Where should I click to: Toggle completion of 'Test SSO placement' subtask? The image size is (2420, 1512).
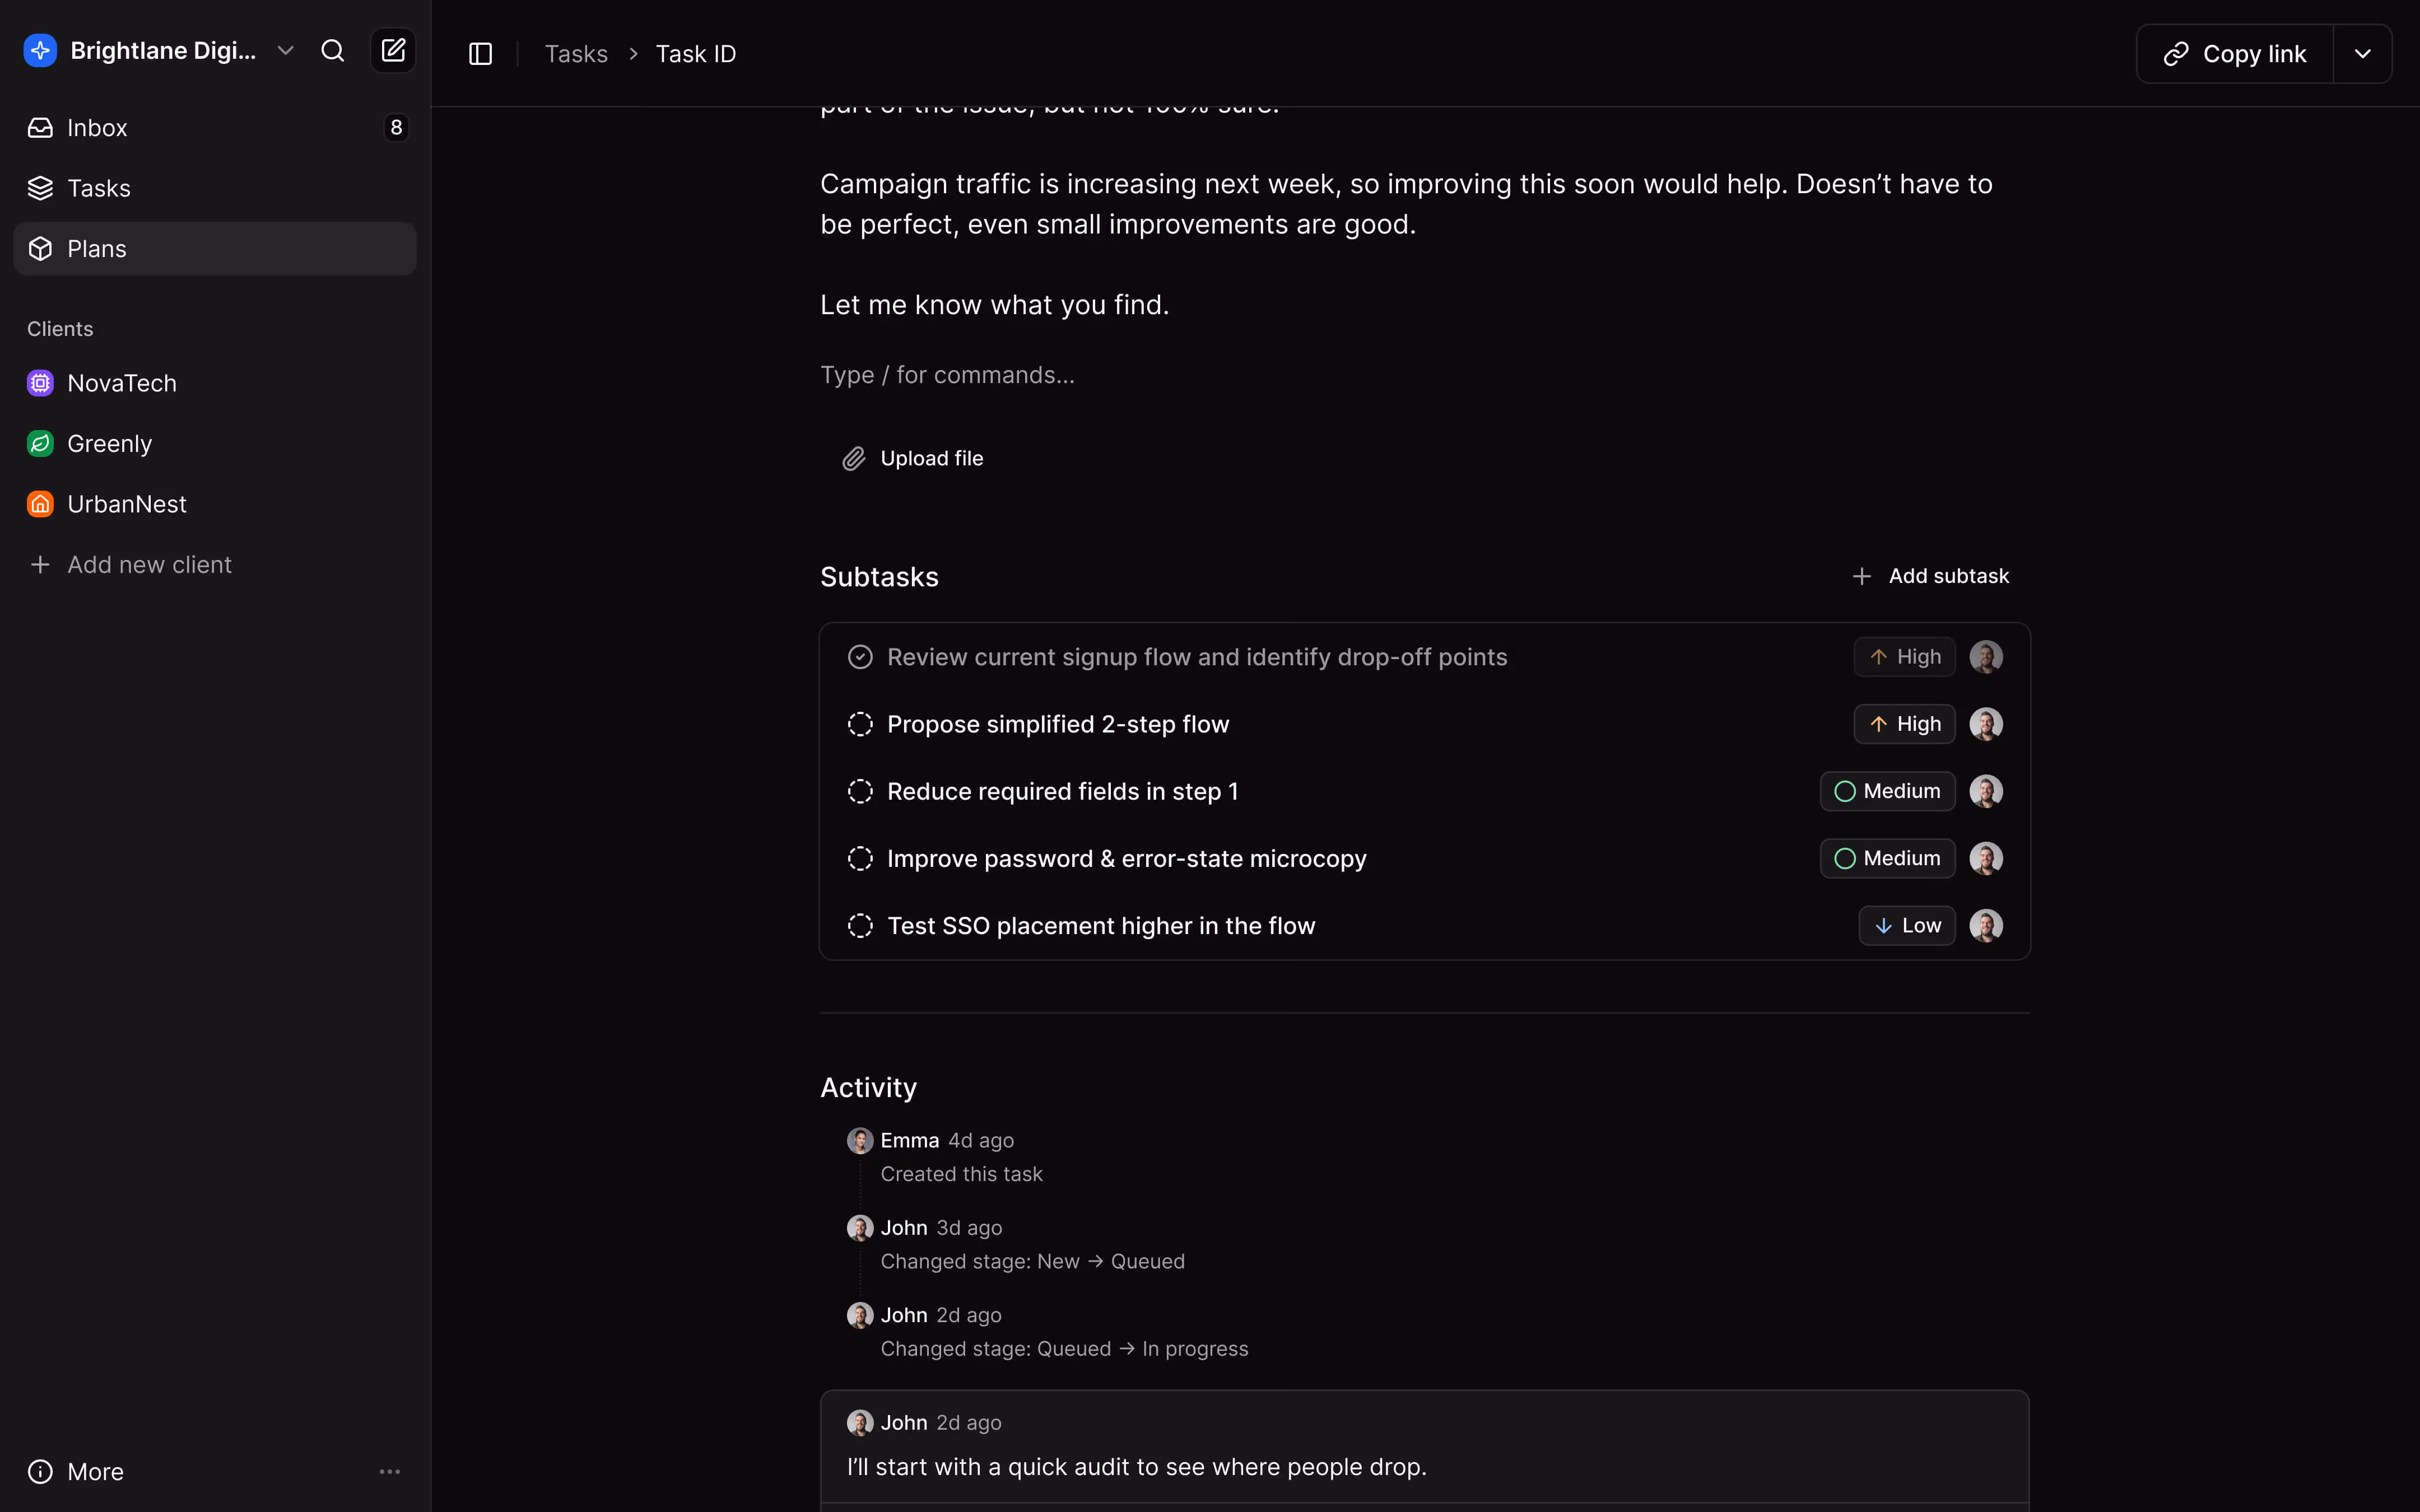pos(859,925)
